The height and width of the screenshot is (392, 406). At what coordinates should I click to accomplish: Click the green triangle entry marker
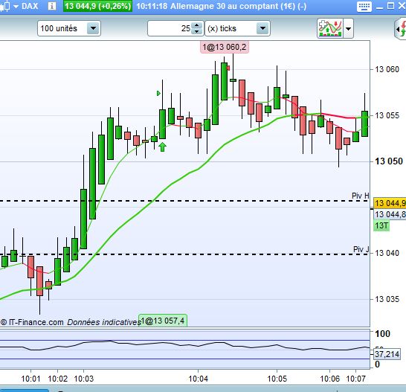pos(158,93)
